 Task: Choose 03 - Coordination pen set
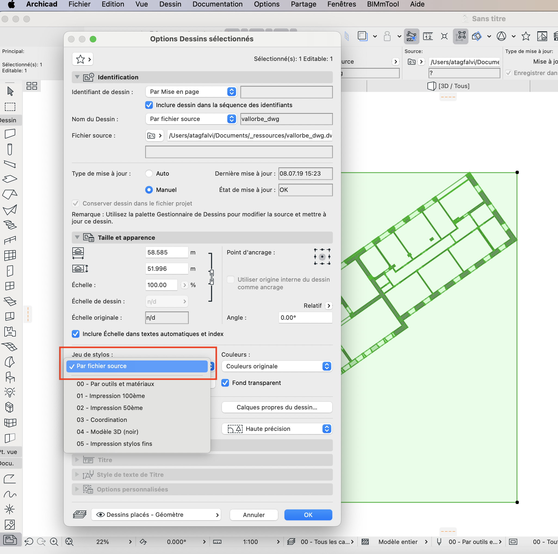pyautogui.click(x=102, y=420)
